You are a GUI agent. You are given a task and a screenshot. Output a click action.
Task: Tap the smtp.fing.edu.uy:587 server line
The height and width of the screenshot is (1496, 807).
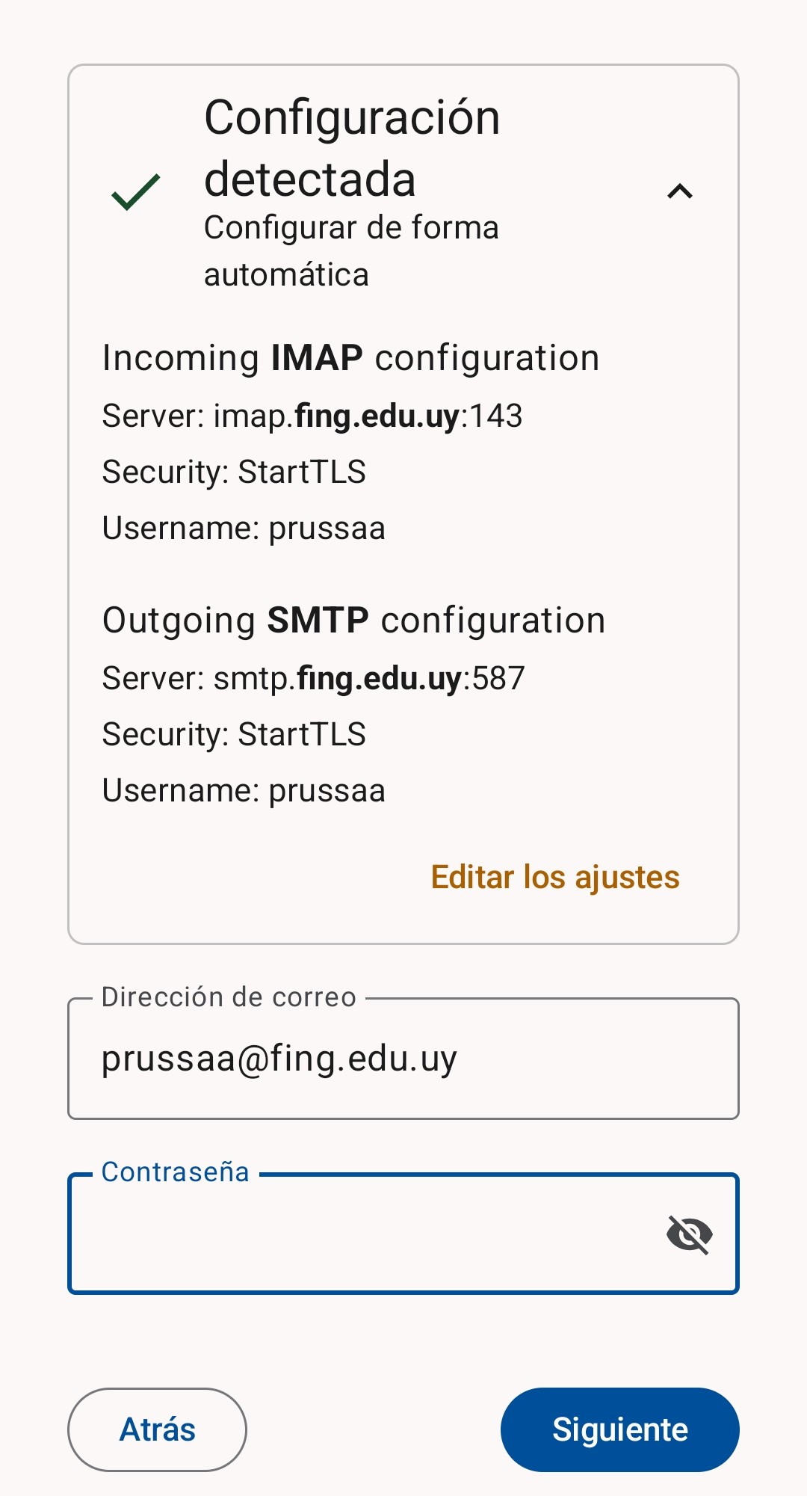(x=314, y=678)
